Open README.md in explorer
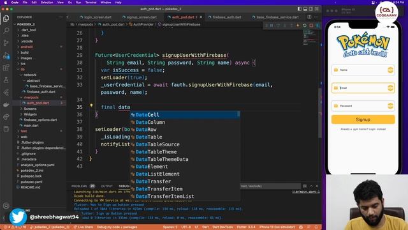 pyautogui.click(x=30, y=187)
